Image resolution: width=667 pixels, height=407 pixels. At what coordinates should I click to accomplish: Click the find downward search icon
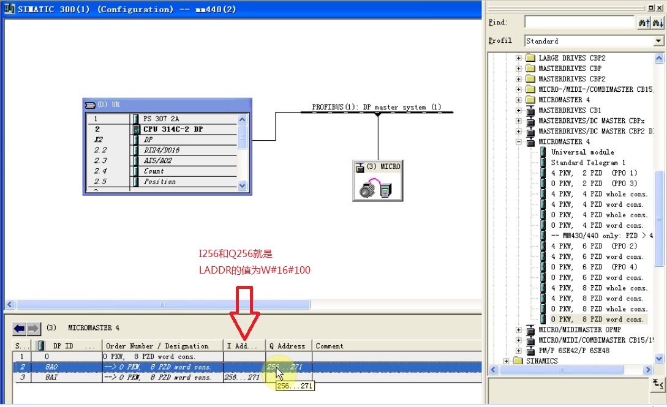click(658, 23)
